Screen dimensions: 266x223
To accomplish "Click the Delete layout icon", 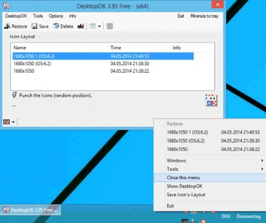I will point(56,27).
